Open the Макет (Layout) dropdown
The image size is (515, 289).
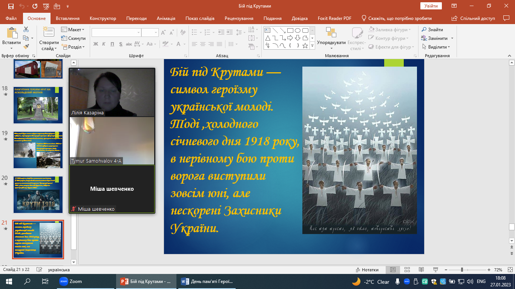tap(73, 30)
